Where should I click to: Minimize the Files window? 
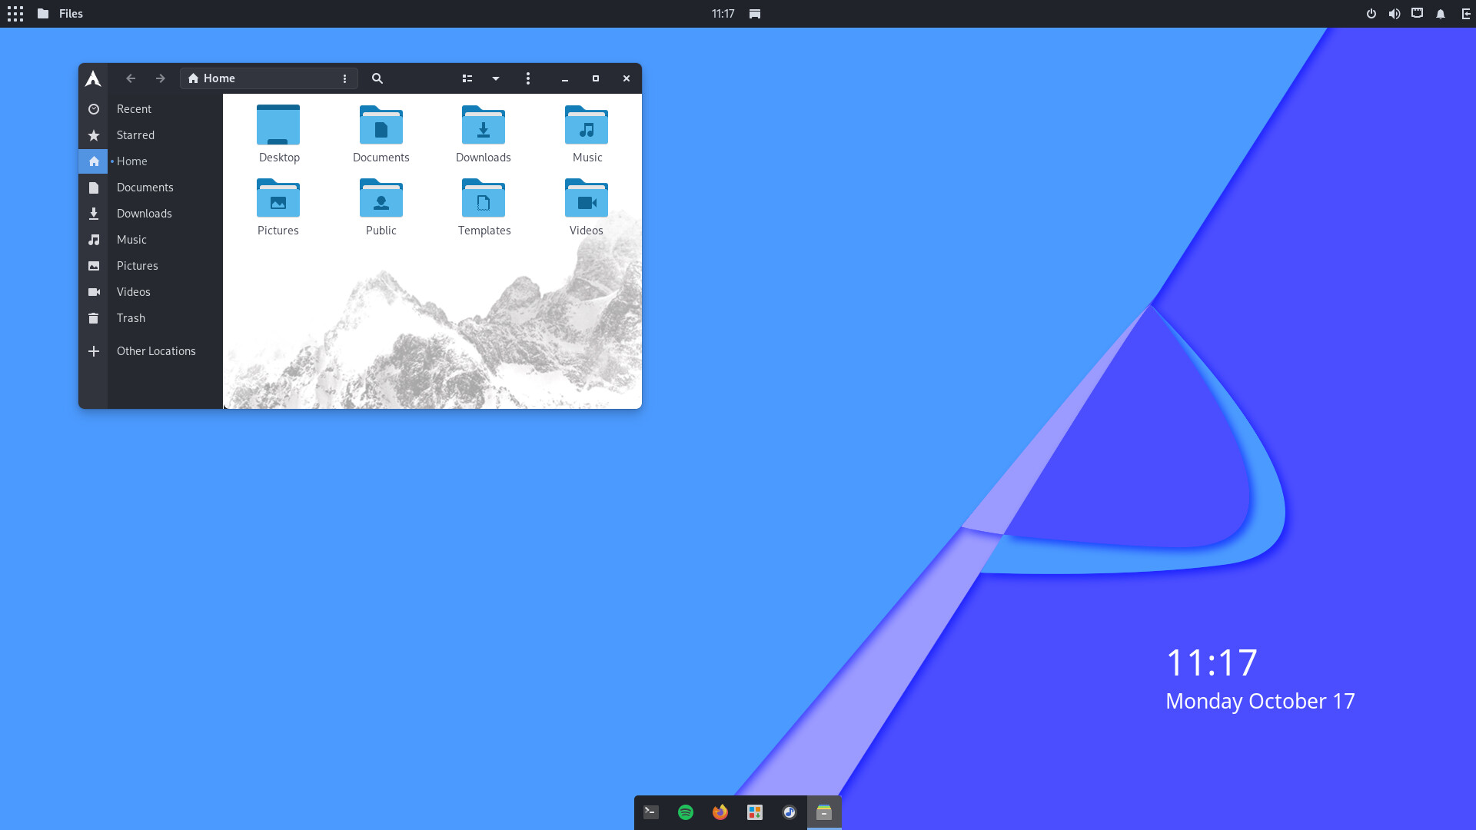click(565, 78)
